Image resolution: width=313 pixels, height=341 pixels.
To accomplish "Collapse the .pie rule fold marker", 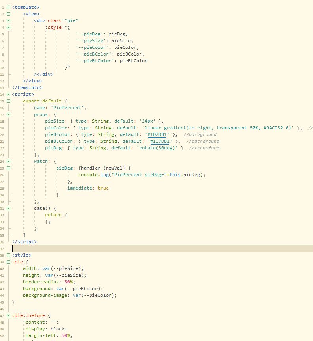I will [9, 262].
